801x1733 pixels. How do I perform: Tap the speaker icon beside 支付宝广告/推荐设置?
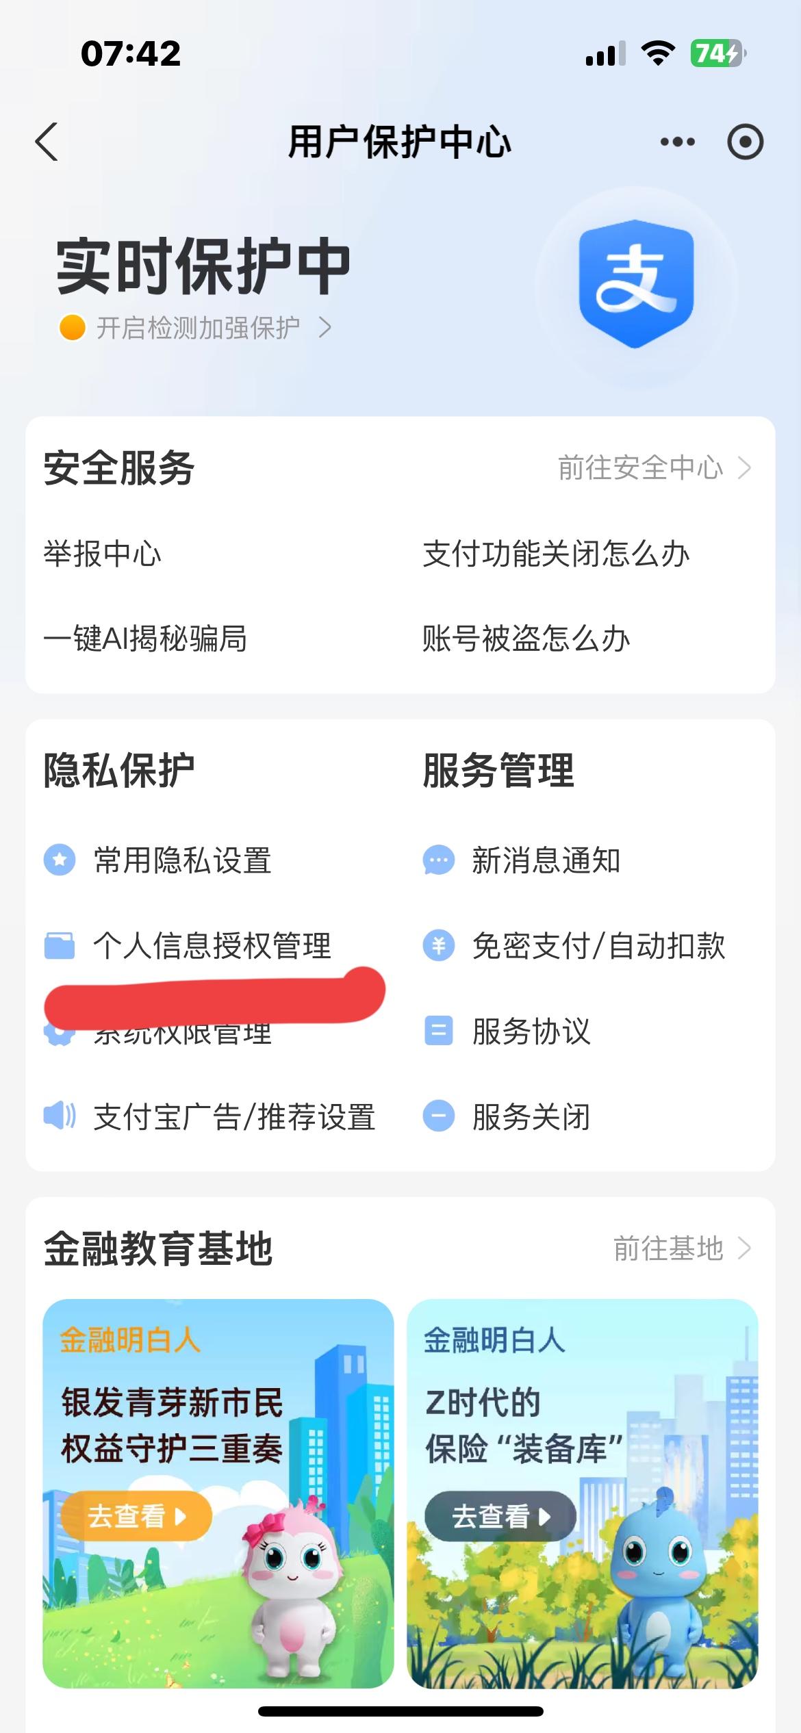60,1116
